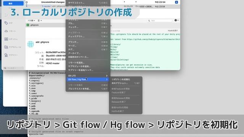Click the greyed アップデート... menu entry

coord(88,33)
